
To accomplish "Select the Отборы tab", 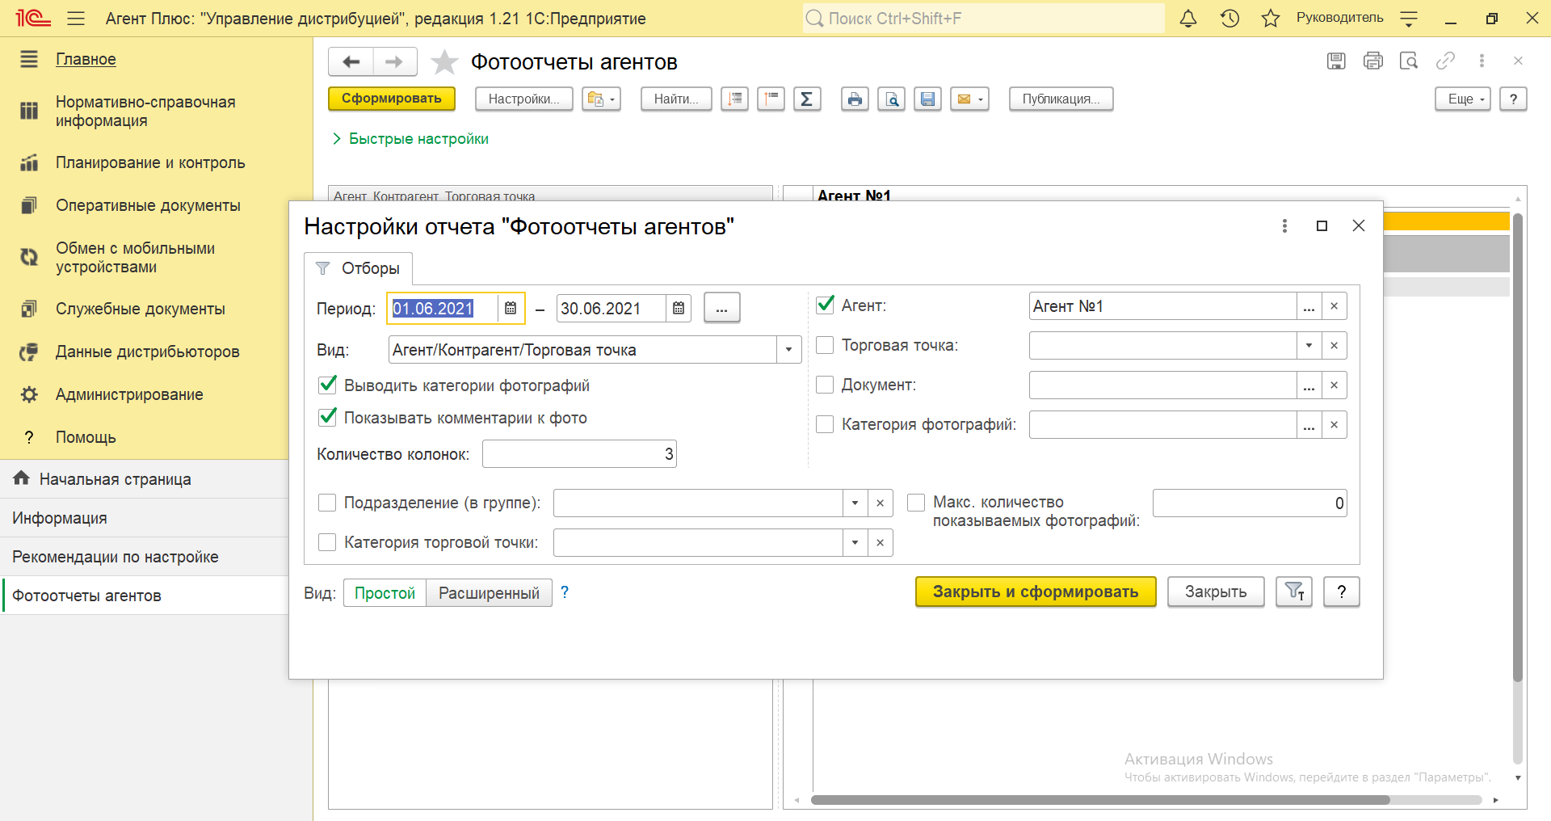I will coord(359,268).
